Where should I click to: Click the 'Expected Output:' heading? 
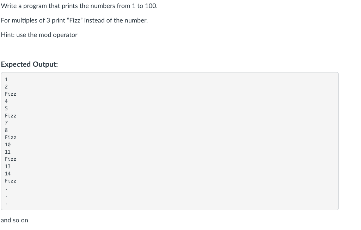(x=30, y=64)
